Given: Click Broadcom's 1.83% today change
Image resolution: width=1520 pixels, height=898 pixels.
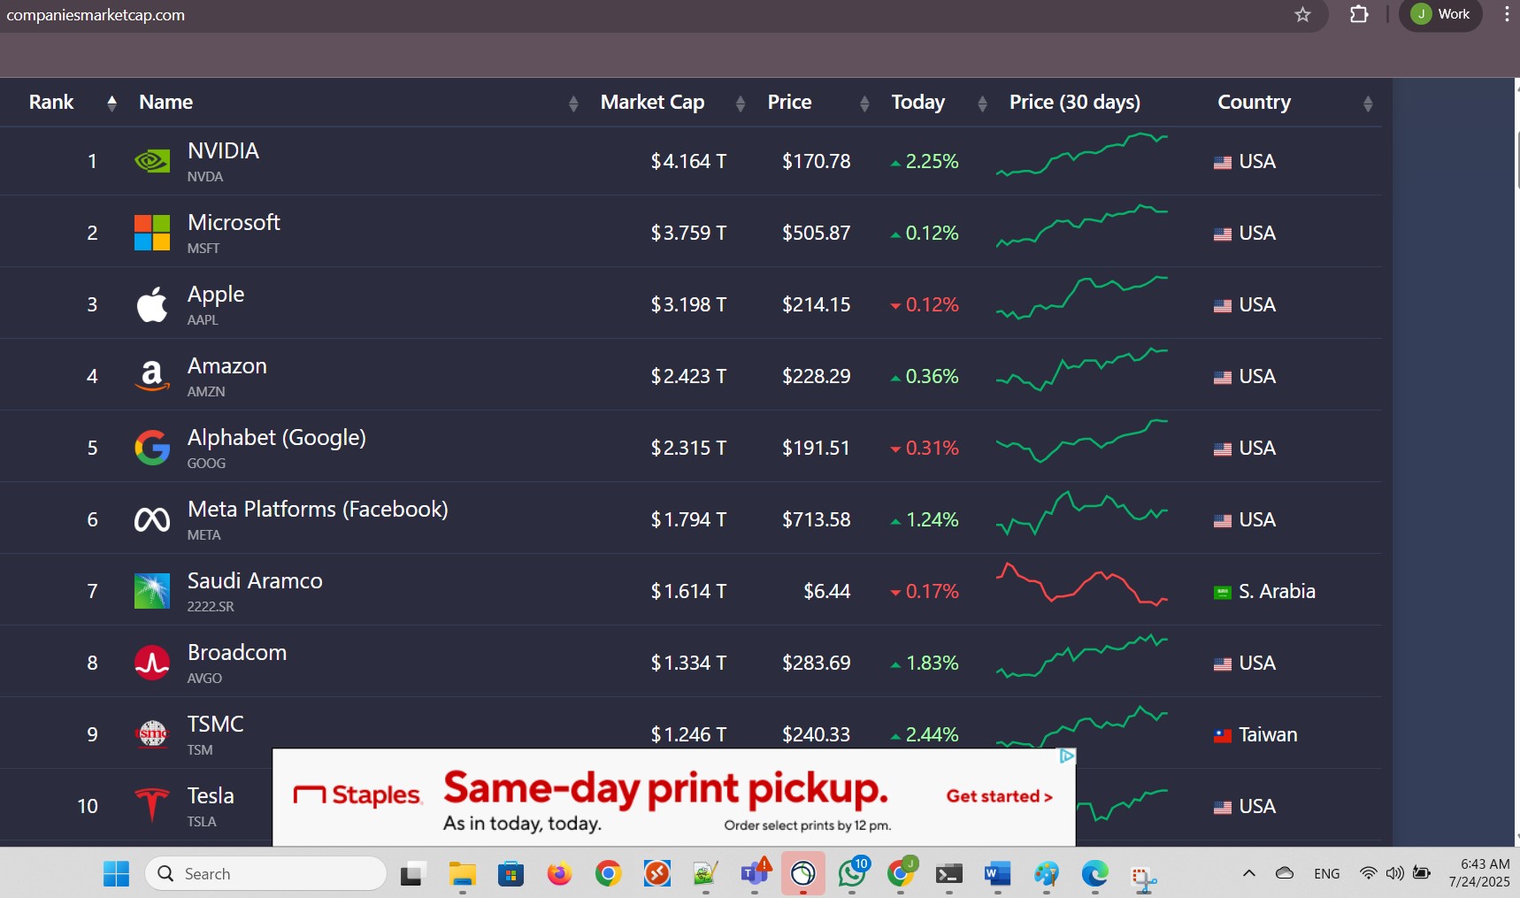Looking at the screenshot, I should (932, 663).
